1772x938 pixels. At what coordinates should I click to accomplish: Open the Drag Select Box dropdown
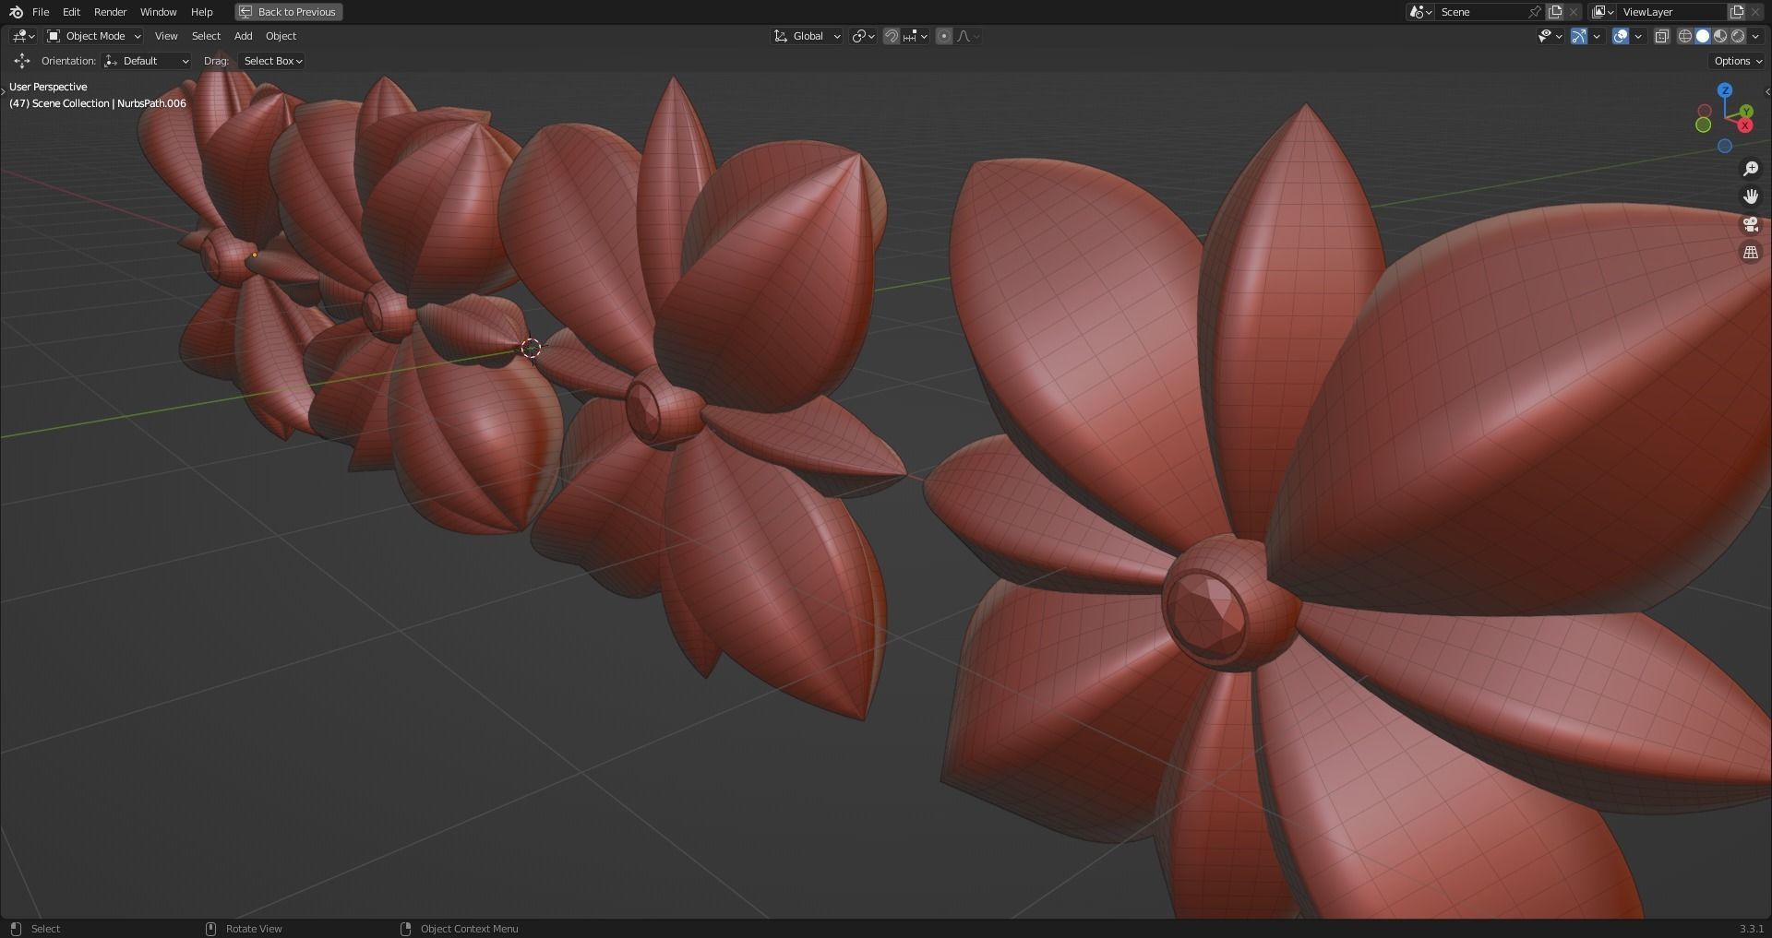272,61
